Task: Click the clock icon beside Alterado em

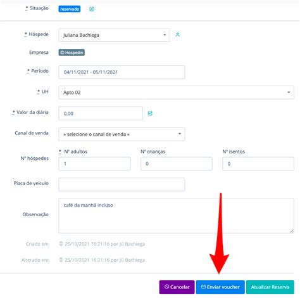Action: 61,260
